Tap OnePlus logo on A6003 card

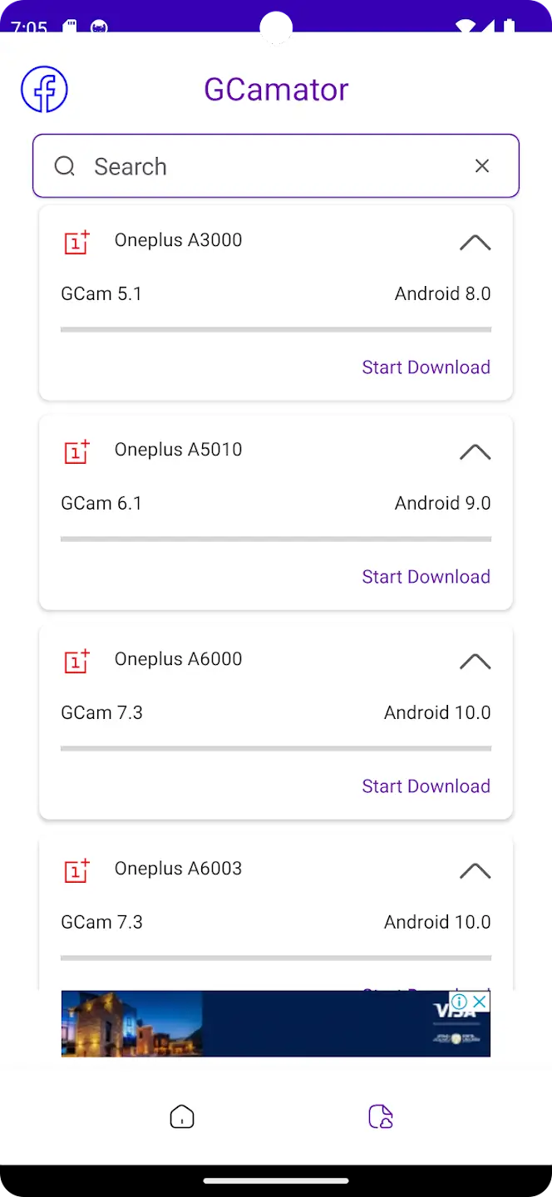[77, 870]
